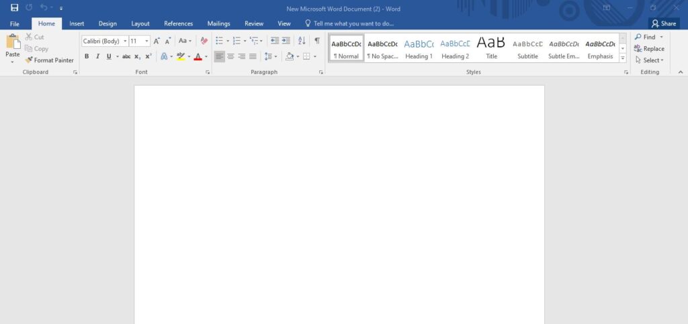Screen dimensions: 688x324
Task: Center-align text with the Center icon
Action: click(230, 56)
